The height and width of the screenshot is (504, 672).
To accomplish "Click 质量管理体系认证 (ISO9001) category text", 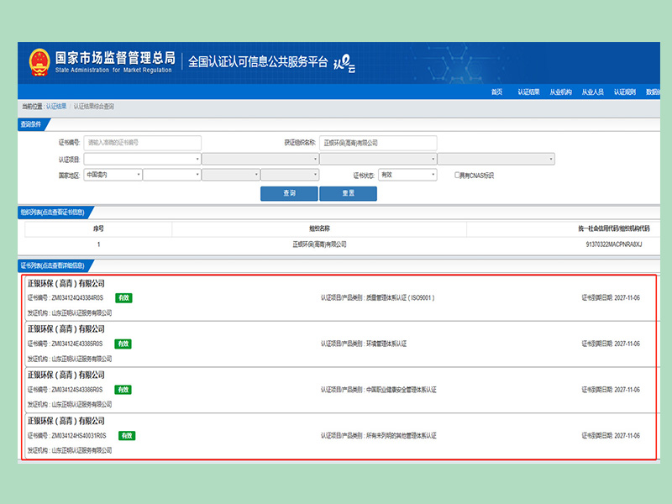I will click(401, 298).
